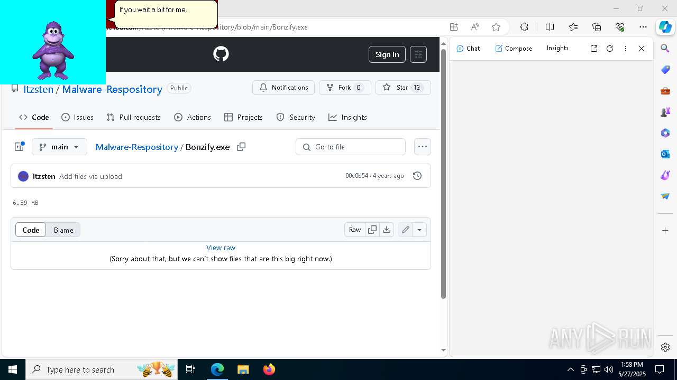The width and height of the screenshot is (677, 380).
Task: Open the sidebar Outlook icon
Action: tap(665, 154)
